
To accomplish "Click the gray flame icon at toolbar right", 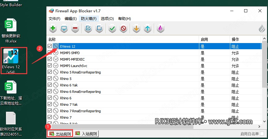I will pyautogui.click(x=262, y=29).
